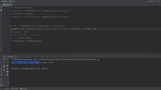Click the task.py breadcrumb in navigation bar
Screen dimensions: 161x90
12,1
